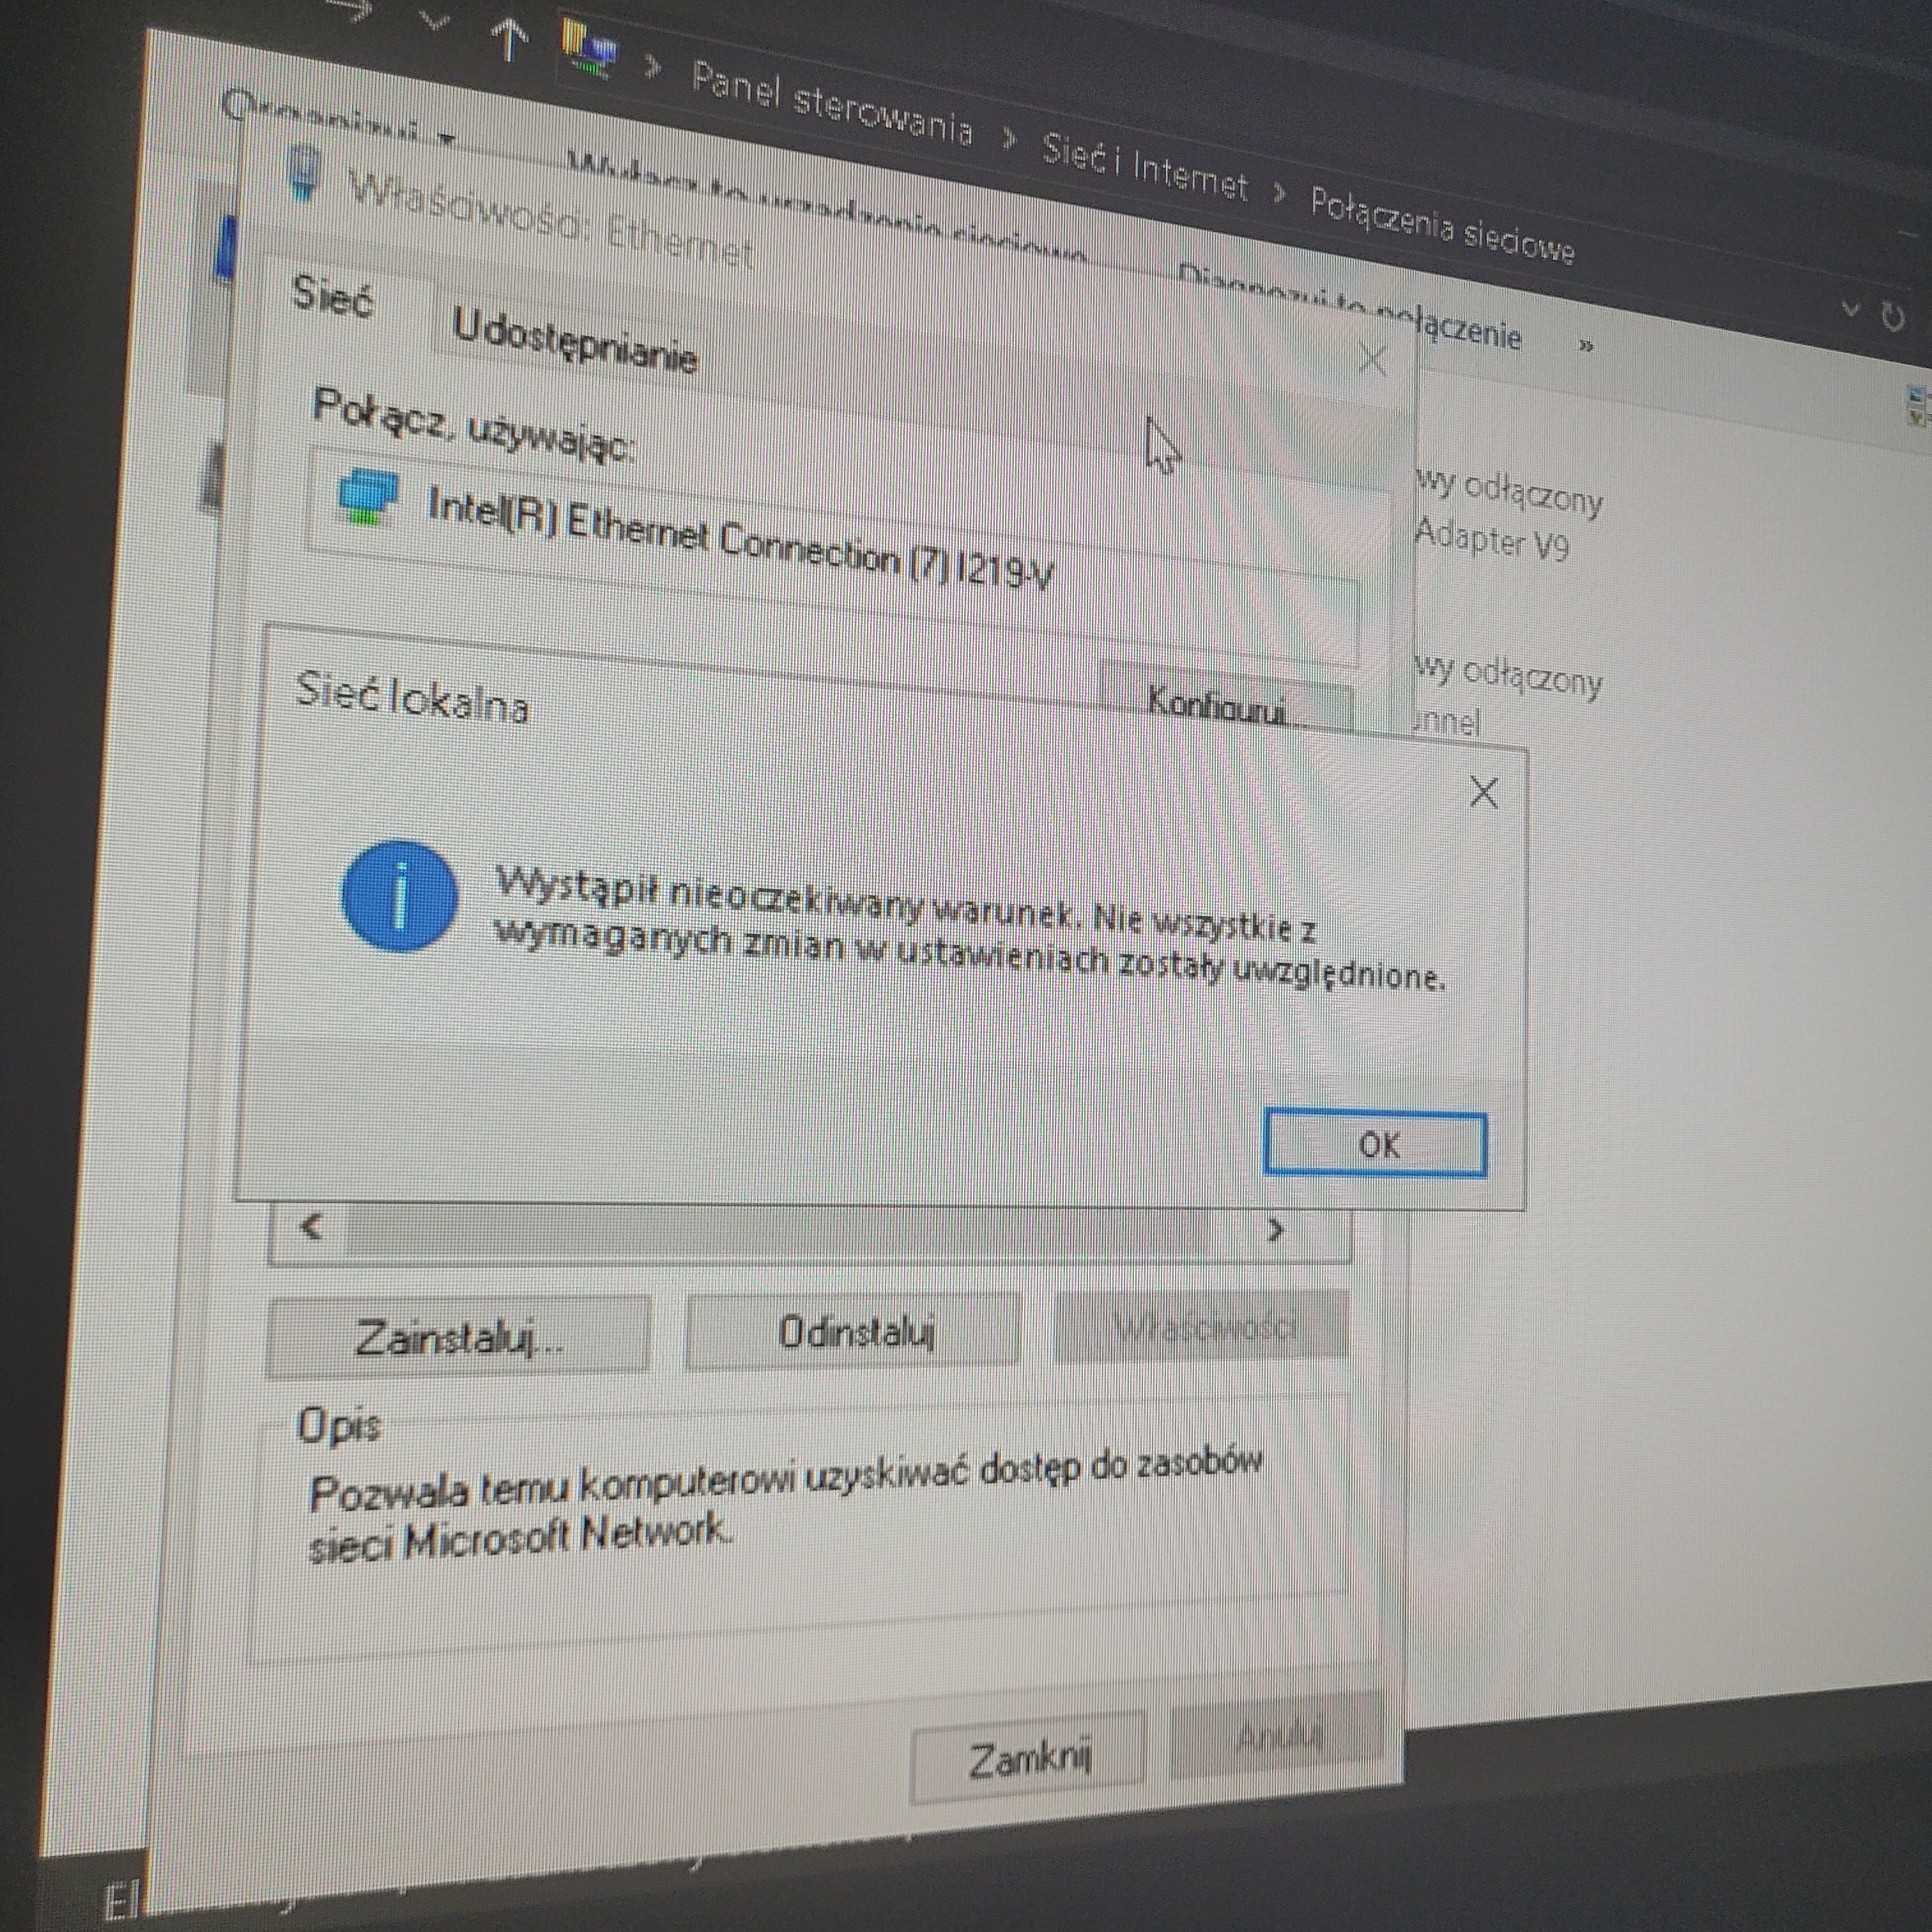Click horizontal scrollbar track in components list
The width and height of the screenshot is (1932, 1932).
click(x=780, y=1229)
